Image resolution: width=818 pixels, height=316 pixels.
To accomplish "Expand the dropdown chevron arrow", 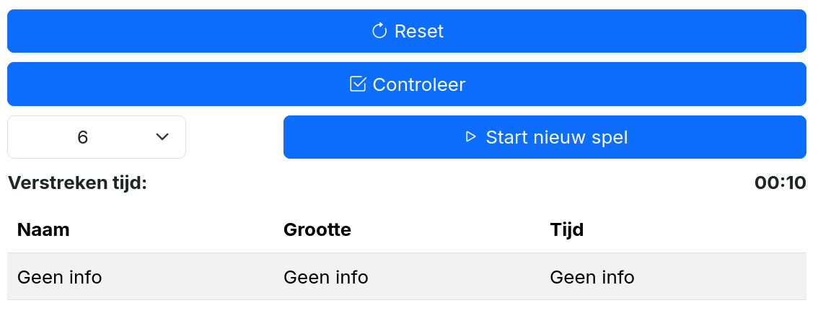I will click(x=162, y=137).
